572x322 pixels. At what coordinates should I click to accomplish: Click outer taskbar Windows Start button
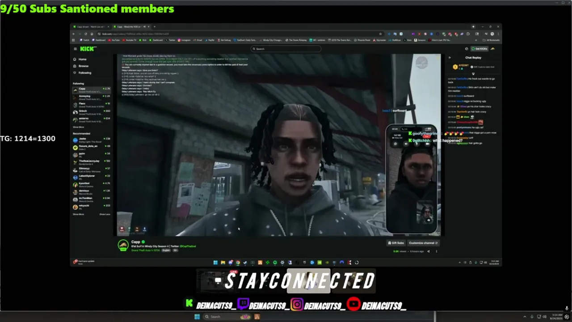coord(197,317)
